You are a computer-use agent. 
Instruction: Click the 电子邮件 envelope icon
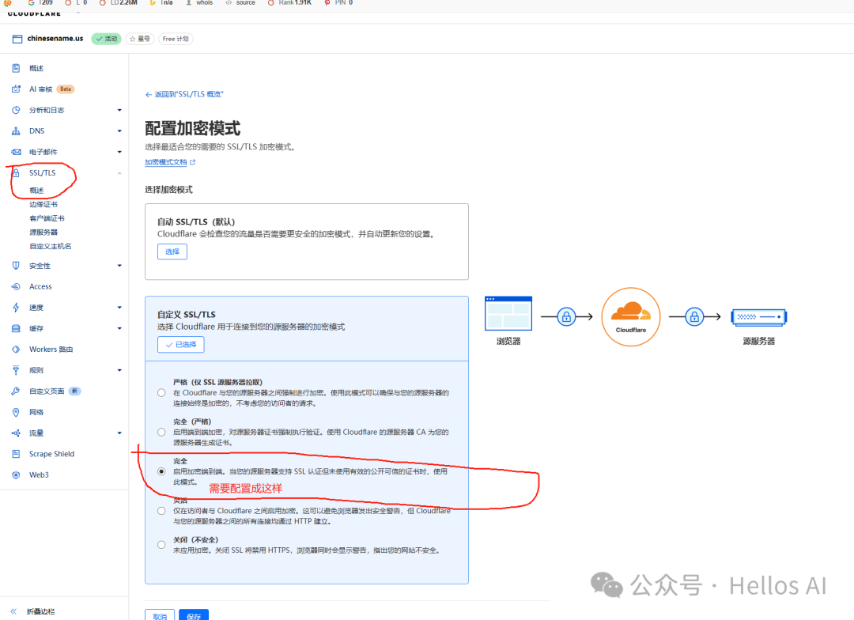[x=16, y=151]
